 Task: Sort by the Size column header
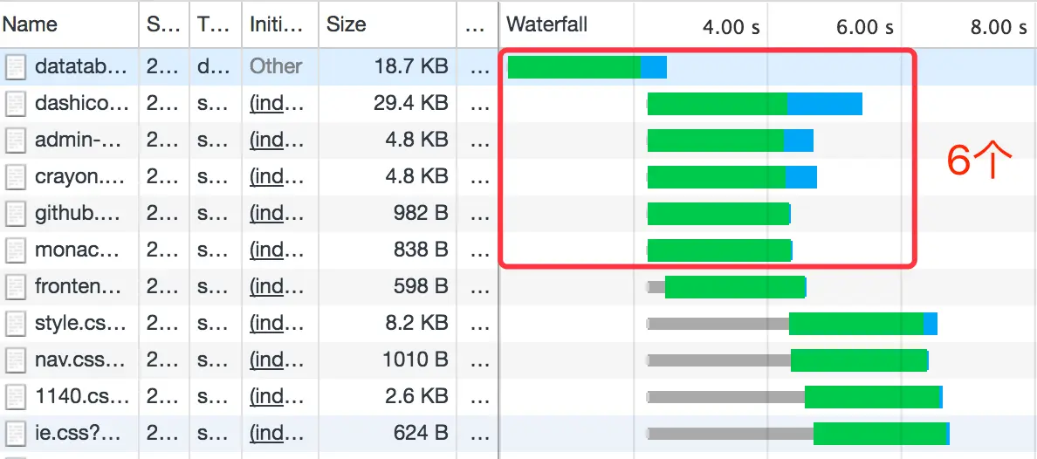pyautogui.click(x=346, y=24)
